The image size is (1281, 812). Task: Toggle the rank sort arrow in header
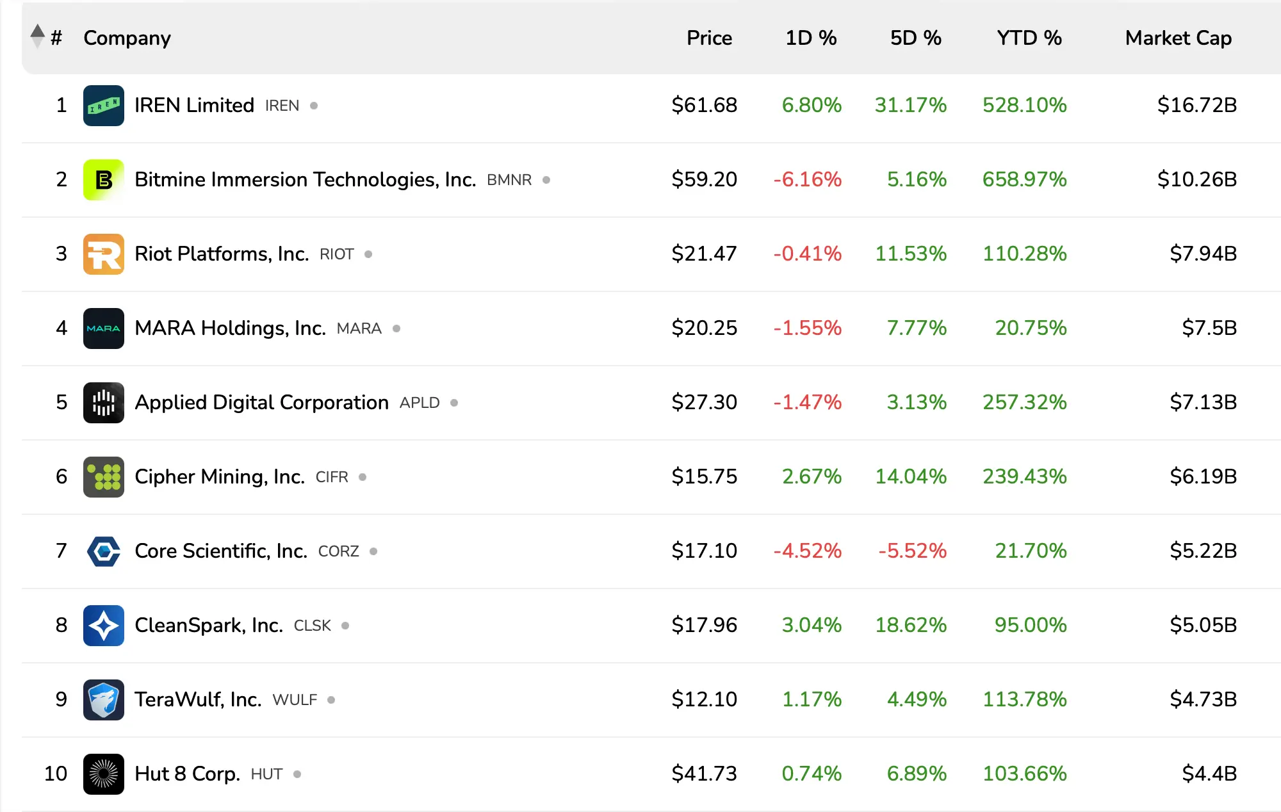tap(38, 37)
